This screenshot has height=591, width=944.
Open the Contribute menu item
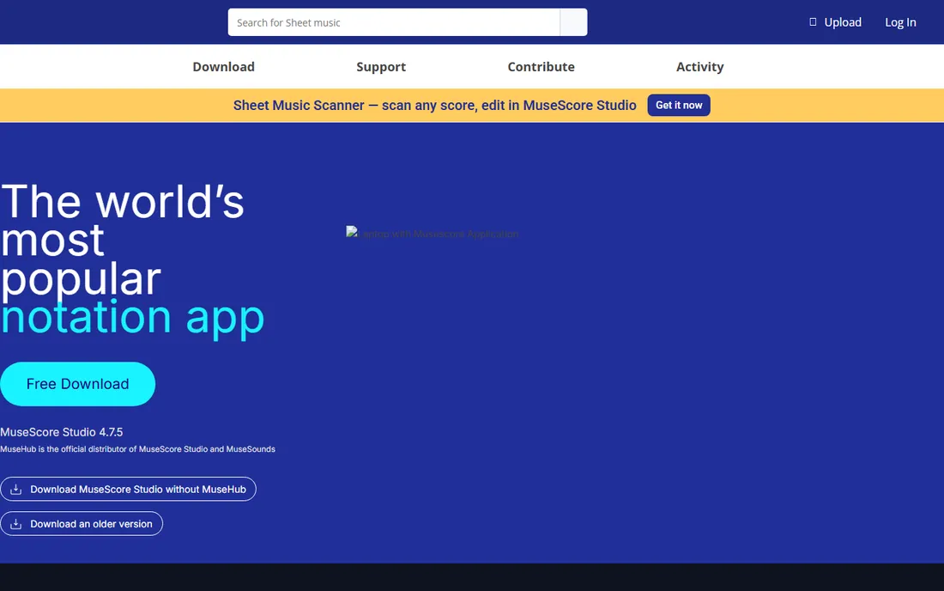point(541,67)
